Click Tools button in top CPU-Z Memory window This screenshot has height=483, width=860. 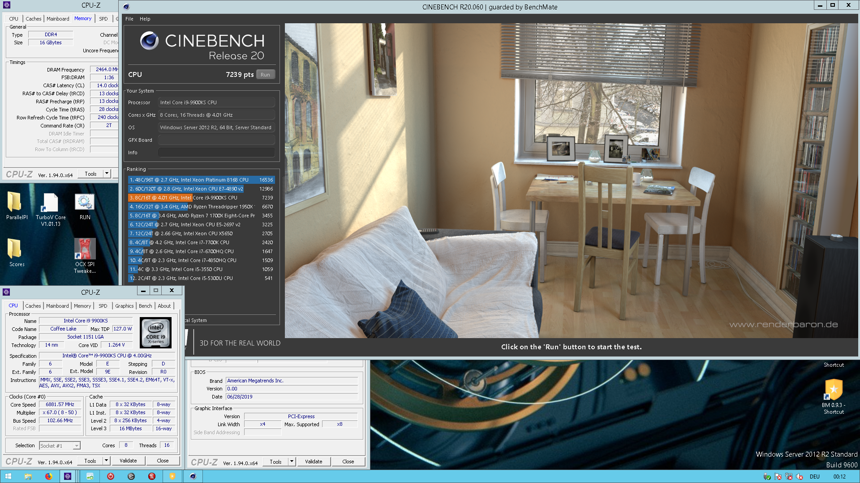tap(90, 174)
